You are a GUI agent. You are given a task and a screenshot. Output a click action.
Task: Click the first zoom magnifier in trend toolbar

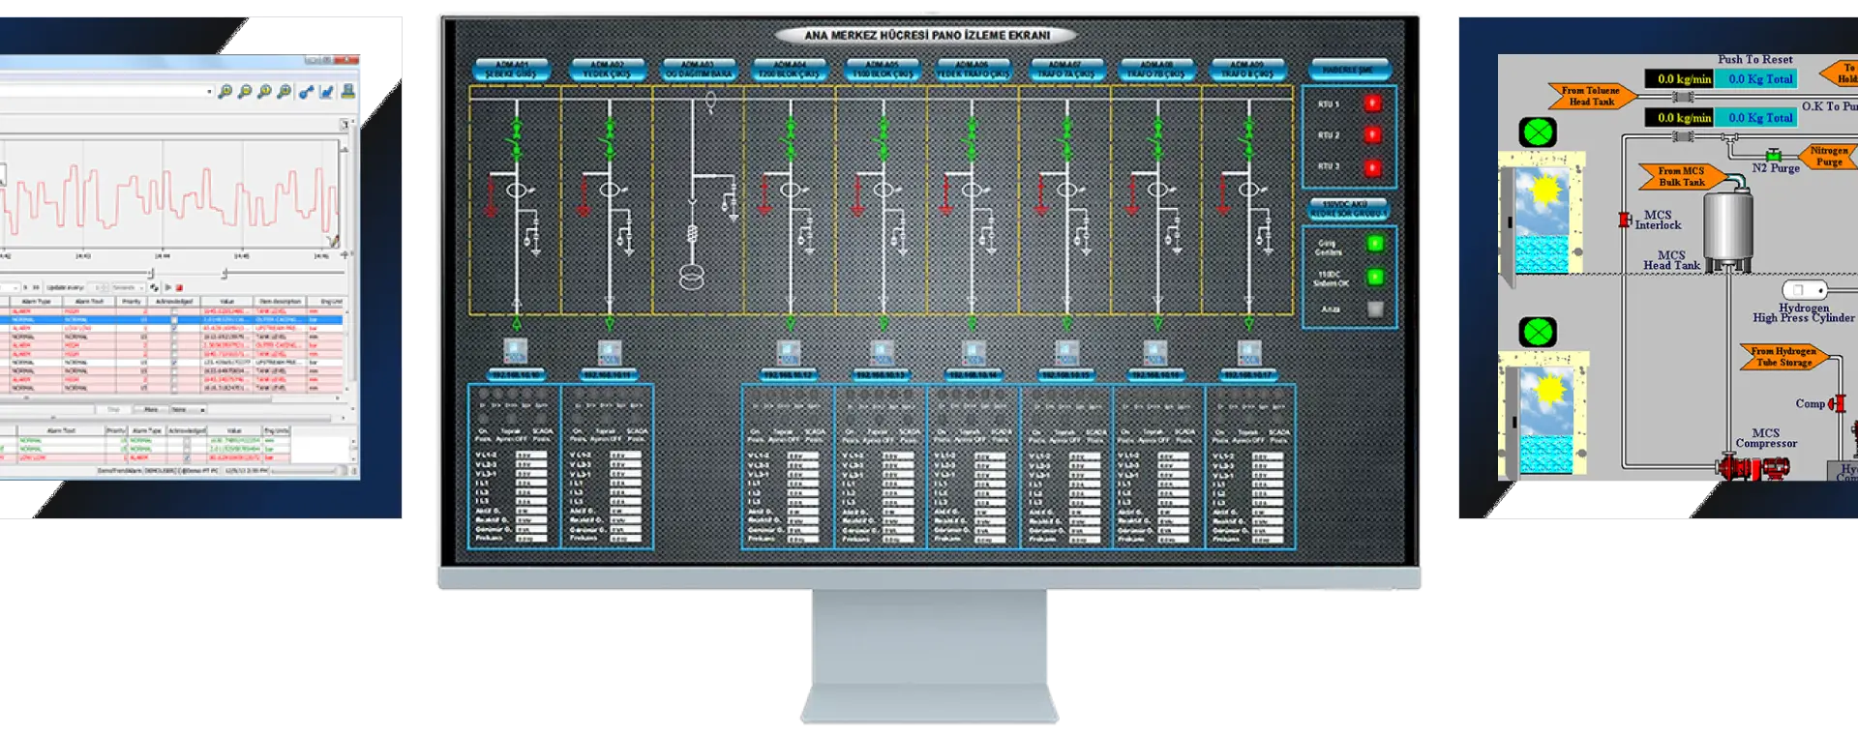pos(225,92)
